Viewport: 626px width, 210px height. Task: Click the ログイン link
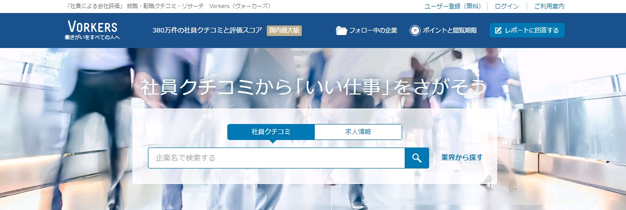(x=507, y=6)
